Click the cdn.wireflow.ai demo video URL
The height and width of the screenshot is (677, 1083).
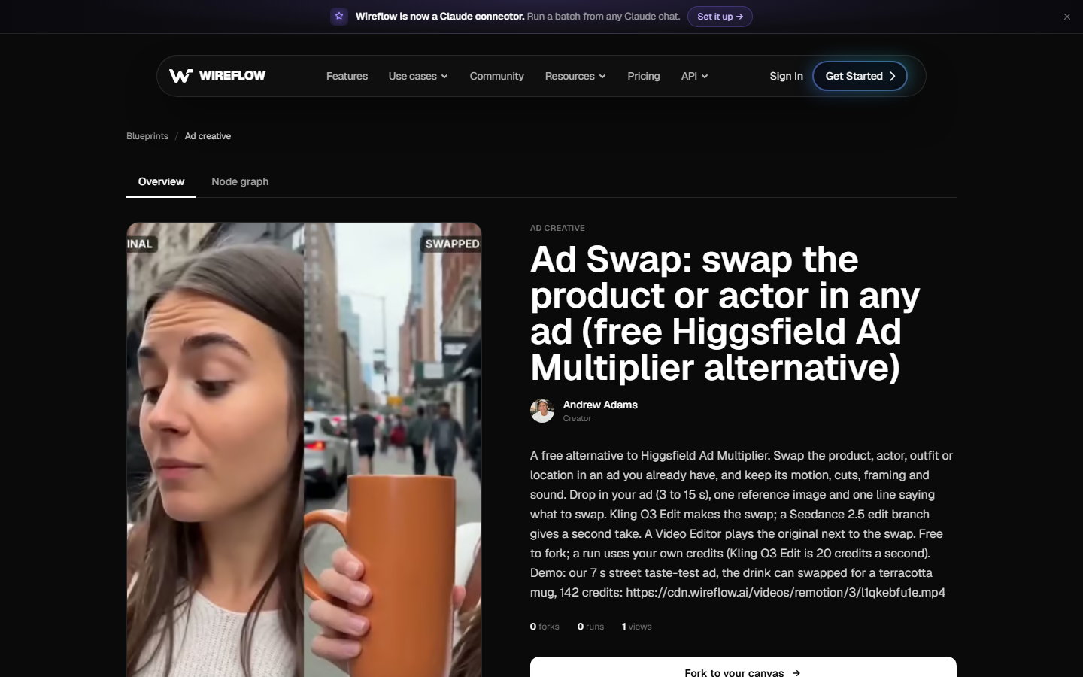click(x=785, y=592)
